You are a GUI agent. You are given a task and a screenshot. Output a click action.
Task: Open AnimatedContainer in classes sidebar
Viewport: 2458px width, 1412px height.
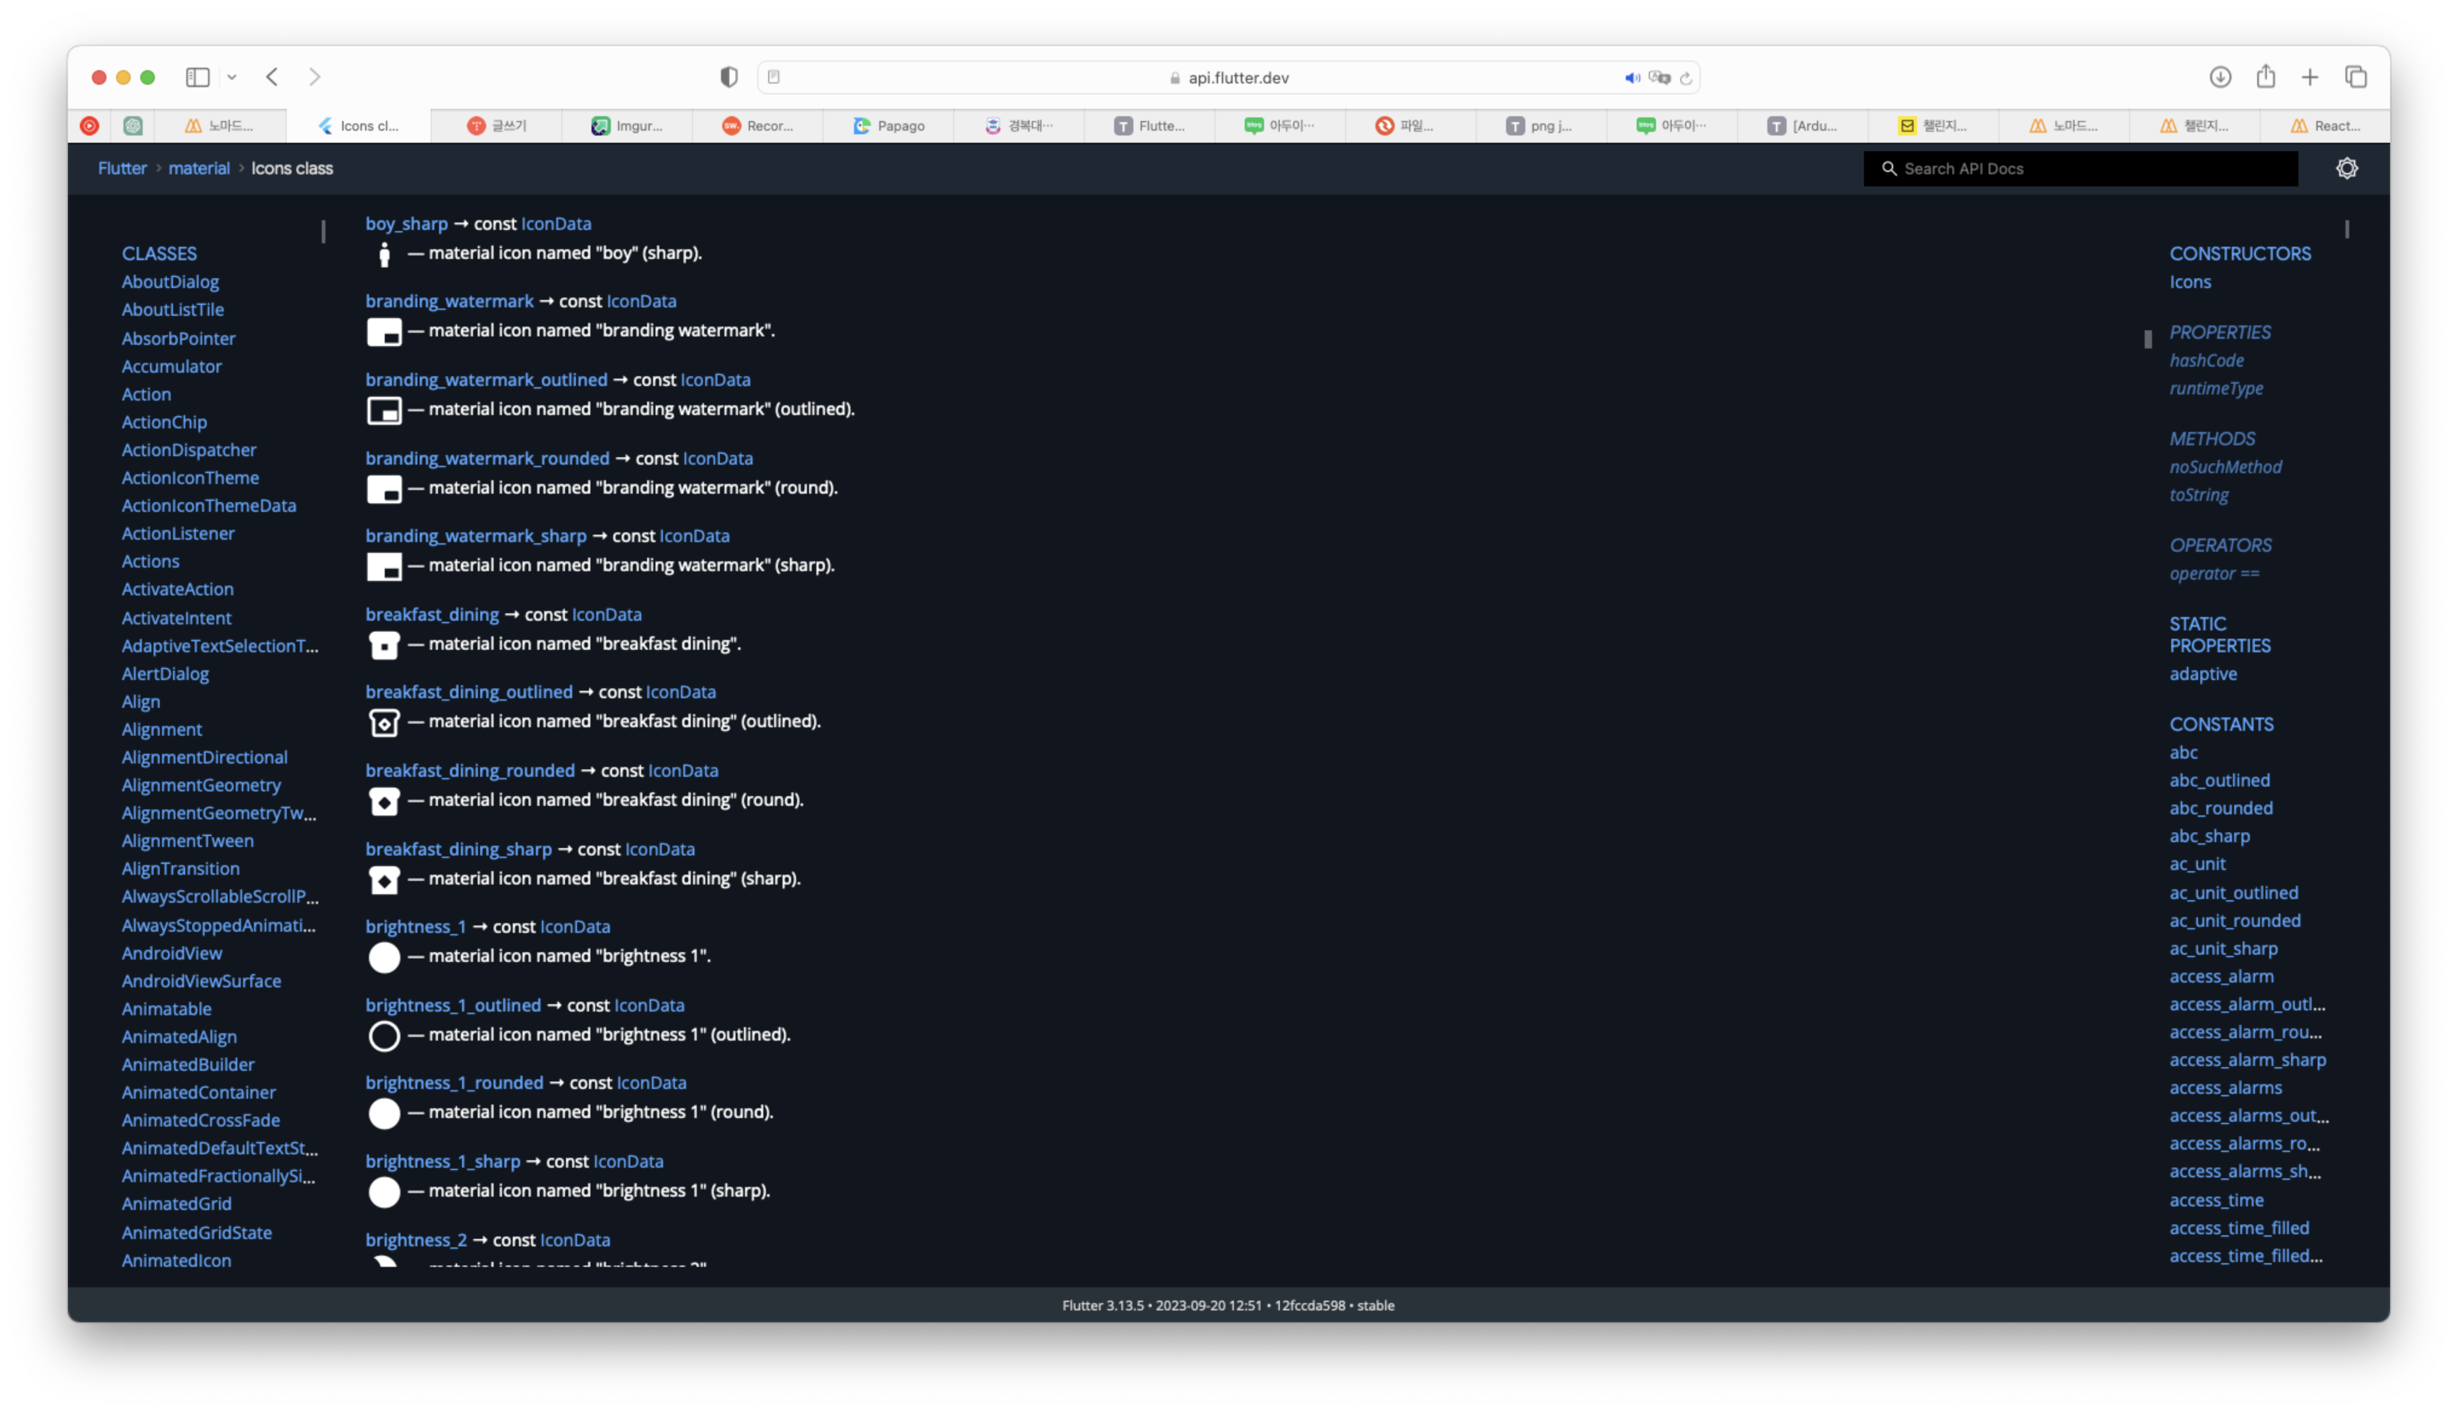coord(199,1092)
